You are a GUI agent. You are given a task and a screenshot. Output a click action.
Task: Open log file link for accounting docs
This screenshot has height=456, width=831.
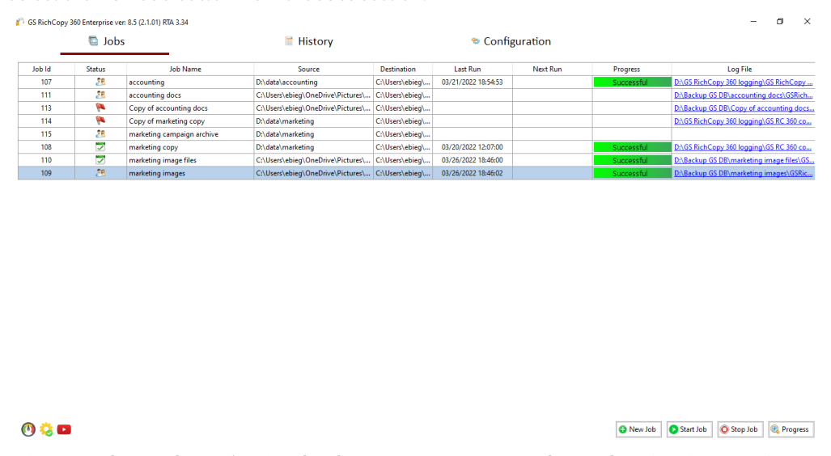[743, 95]
